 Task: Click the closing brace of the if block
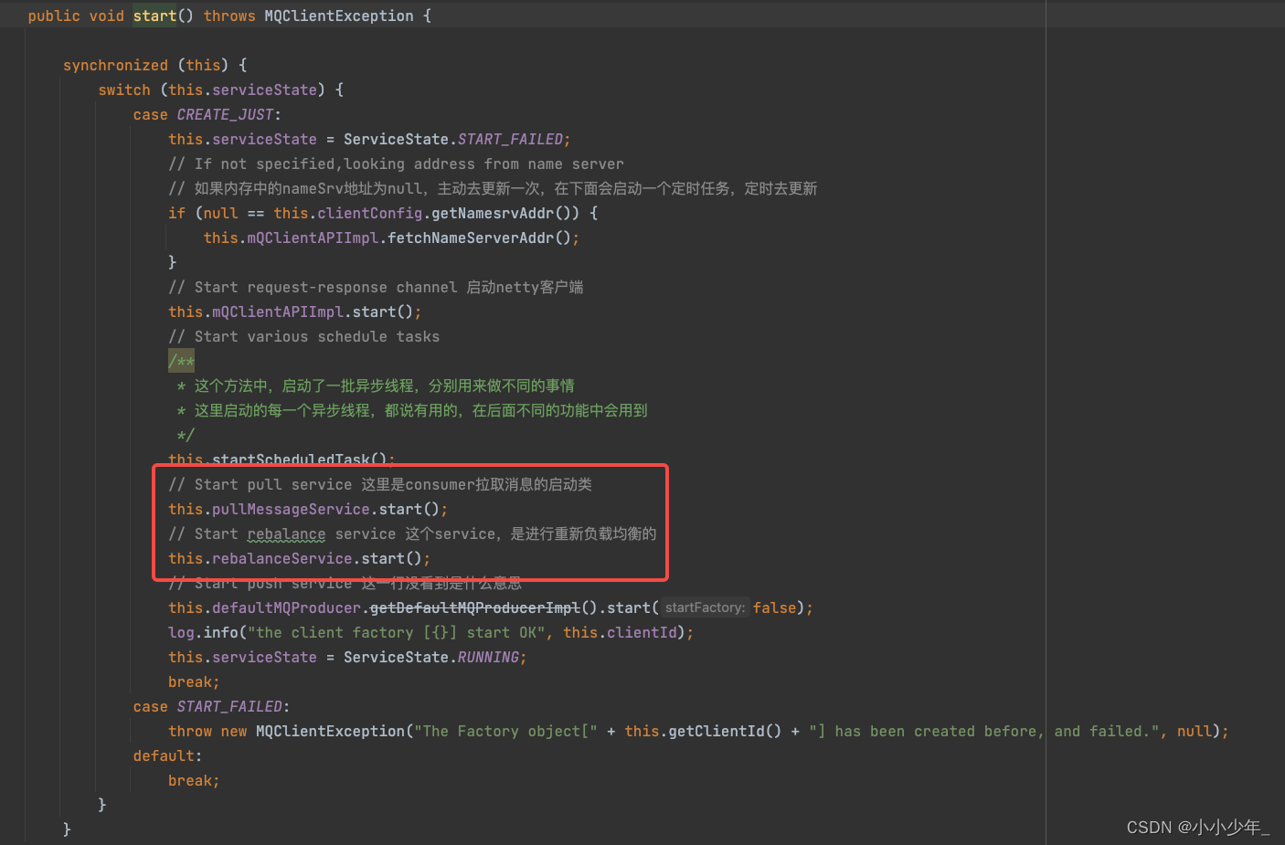coord(172,262)
